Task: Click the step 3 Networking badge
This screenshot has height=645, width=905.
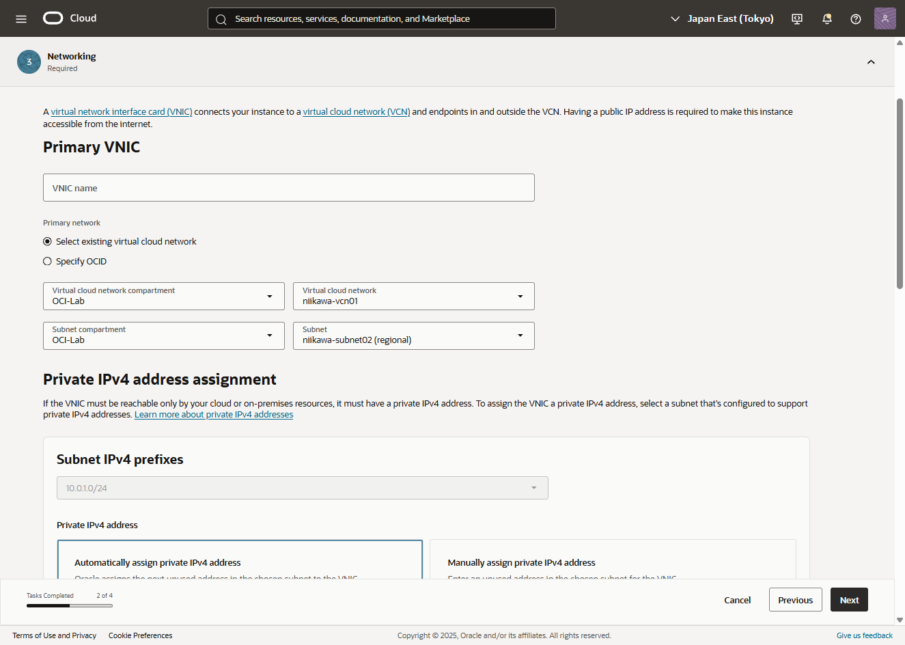Action: (29, 62)
